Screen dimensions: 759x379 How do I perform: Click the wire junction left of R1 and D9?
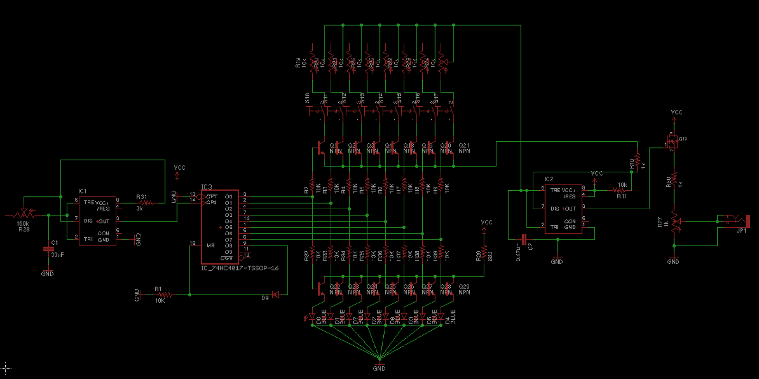190,295
